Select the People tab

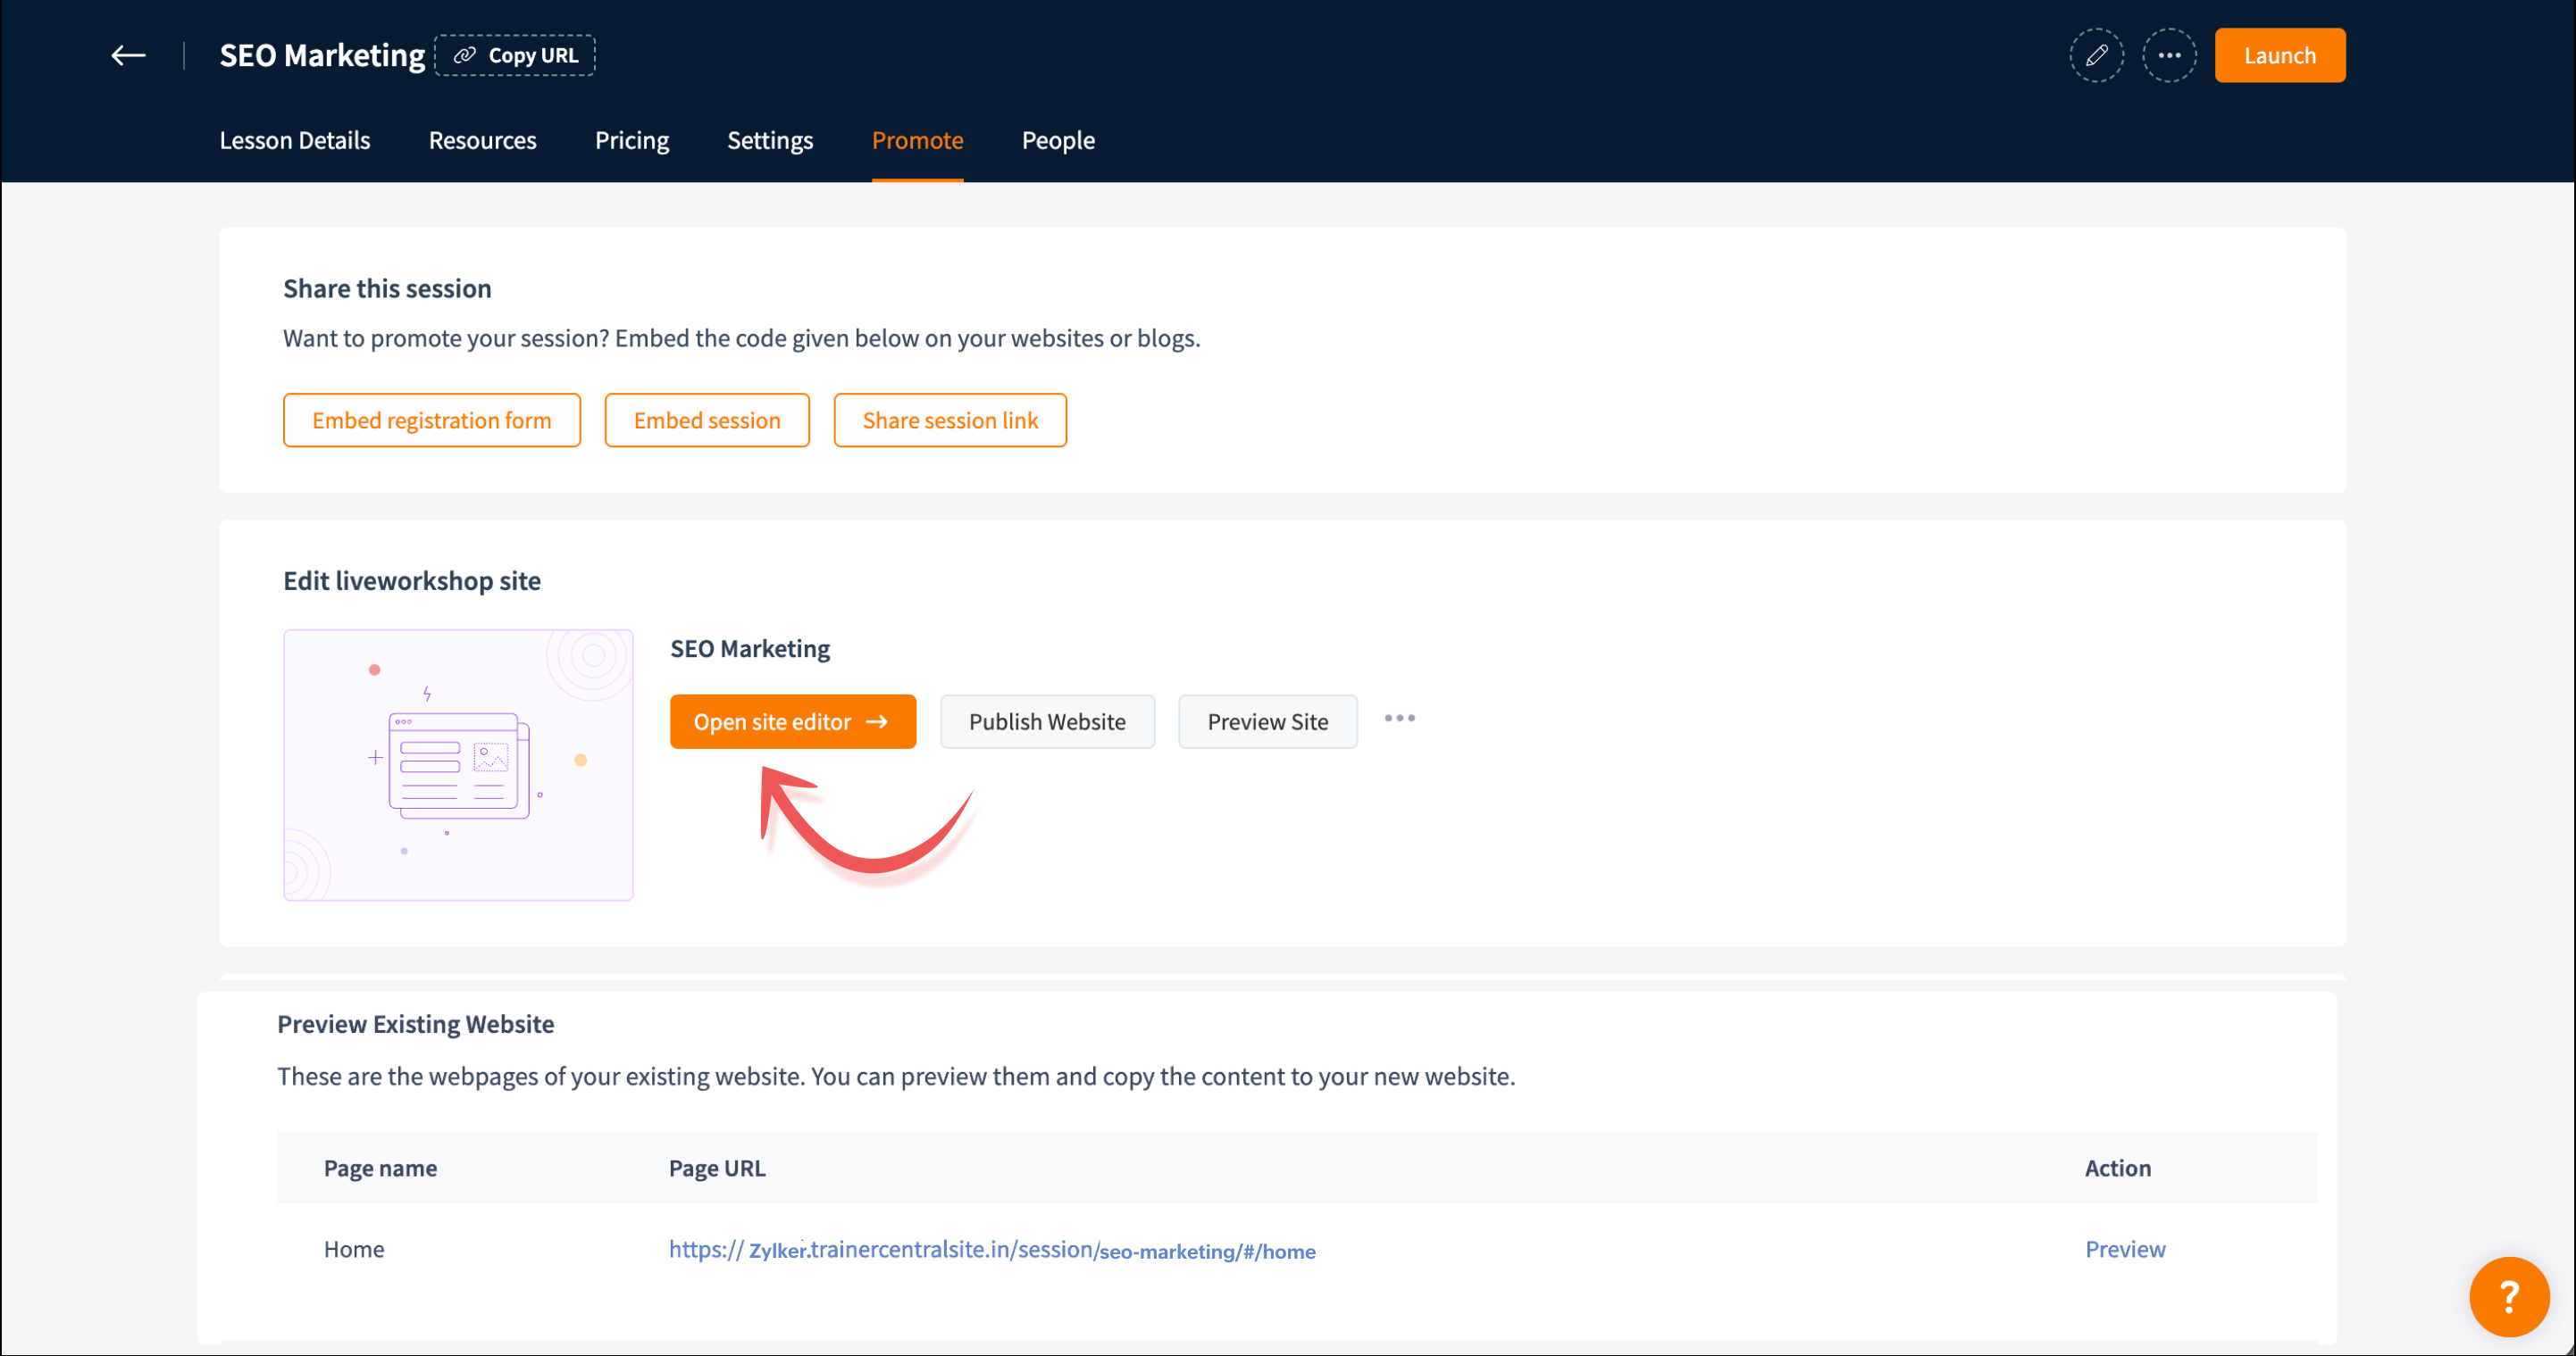[x=1057, y=141]
